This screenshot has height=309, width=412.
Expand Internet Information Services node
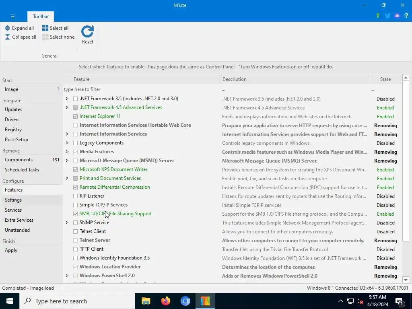coord(67,134)
